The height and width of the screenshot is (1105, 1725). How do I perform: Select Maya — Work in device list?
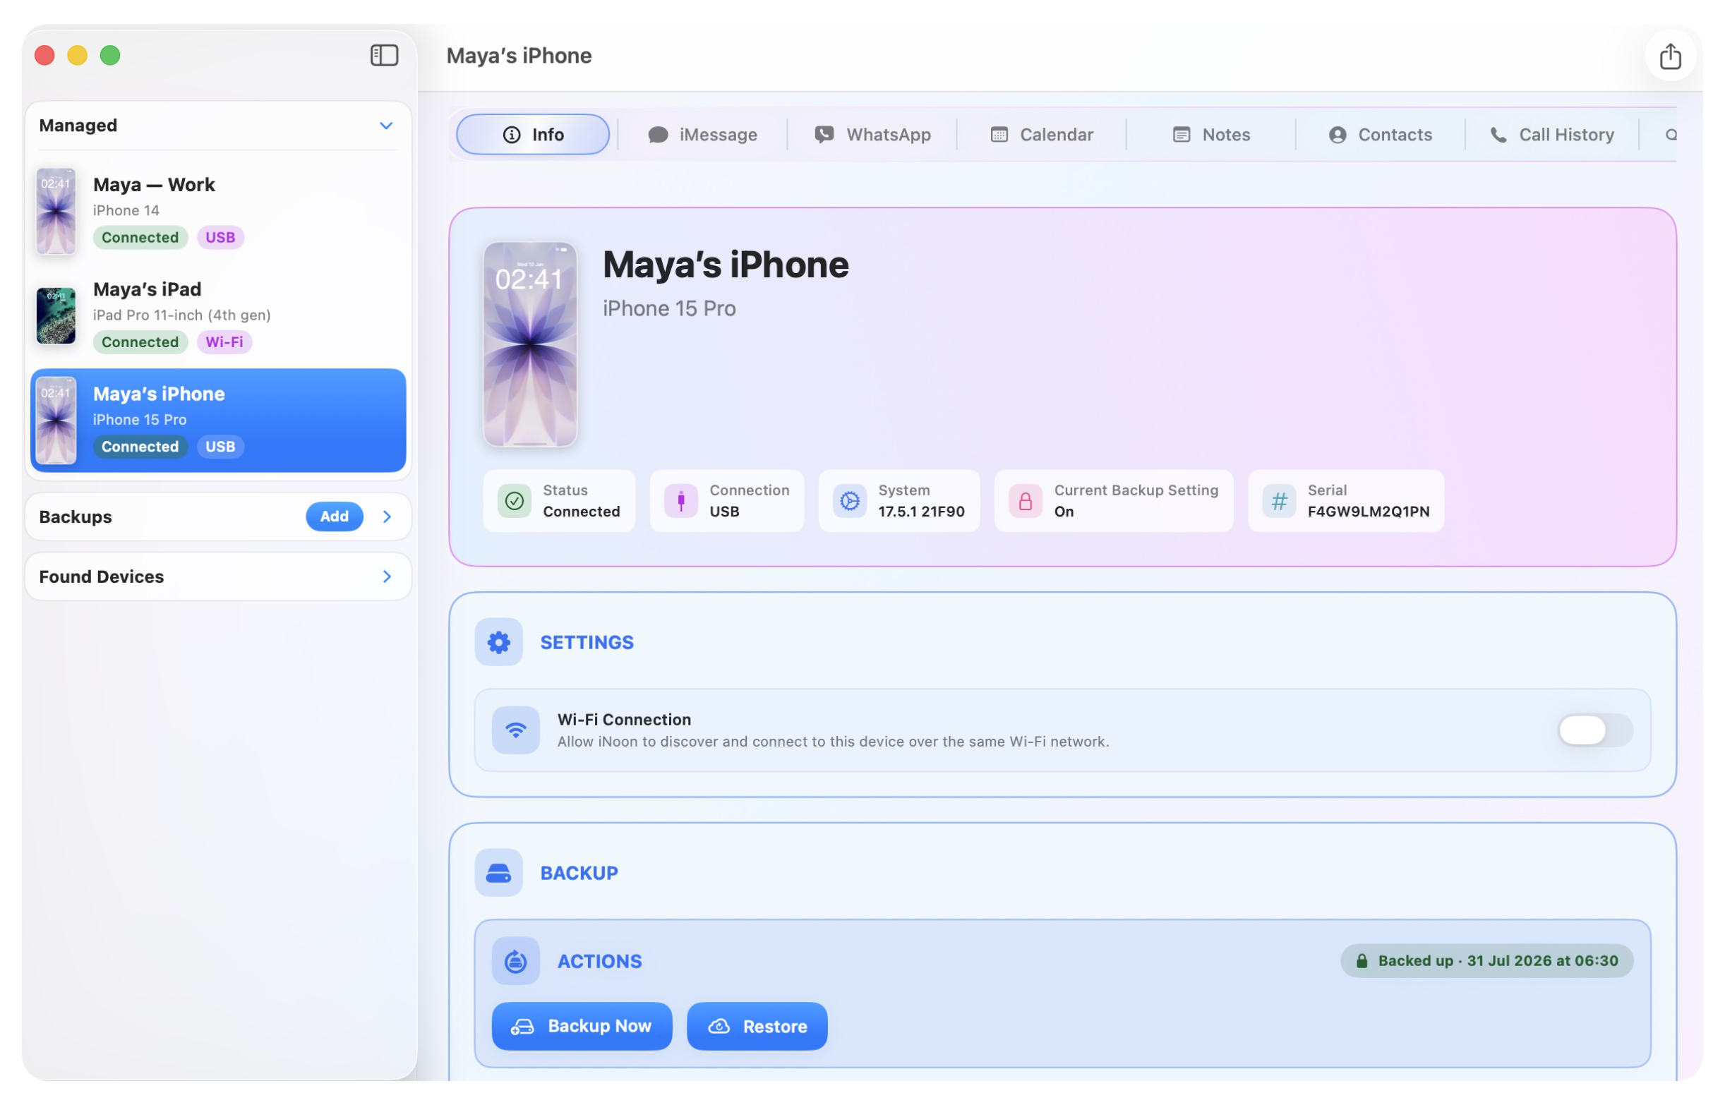click(x=217, y=211)
